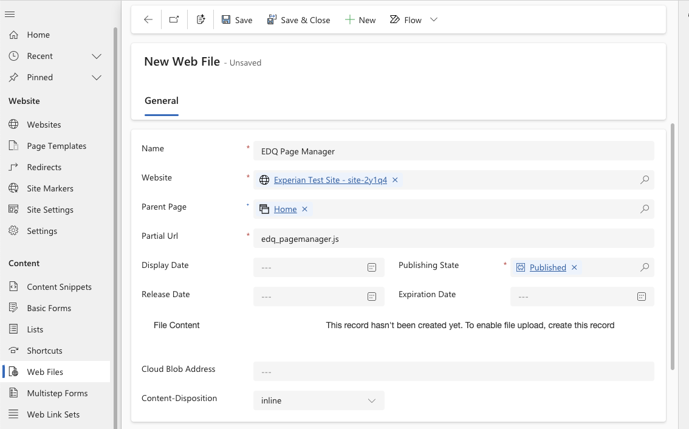Screen dimensions: 689x429
Task: Open the record in a new window
Action: pyautogui.click(x=174, y=19)
